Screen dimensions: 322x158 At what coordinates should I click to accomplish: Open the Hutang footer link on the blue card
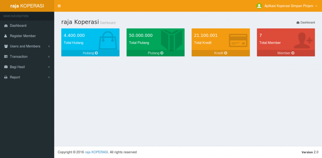tap(90, 53)
